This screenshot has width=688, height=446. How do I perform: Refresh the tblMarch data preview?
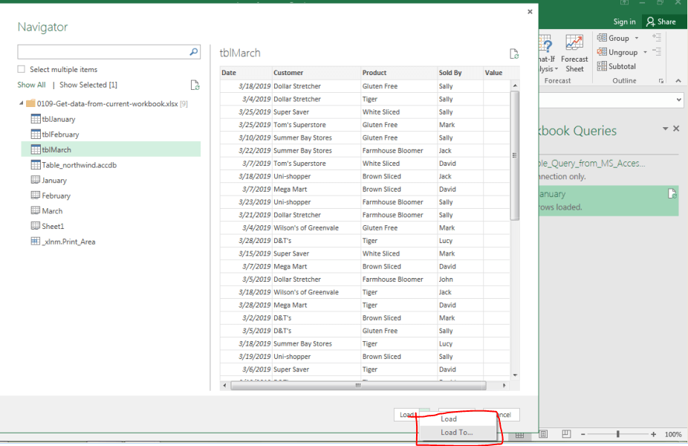pos(513,53)
